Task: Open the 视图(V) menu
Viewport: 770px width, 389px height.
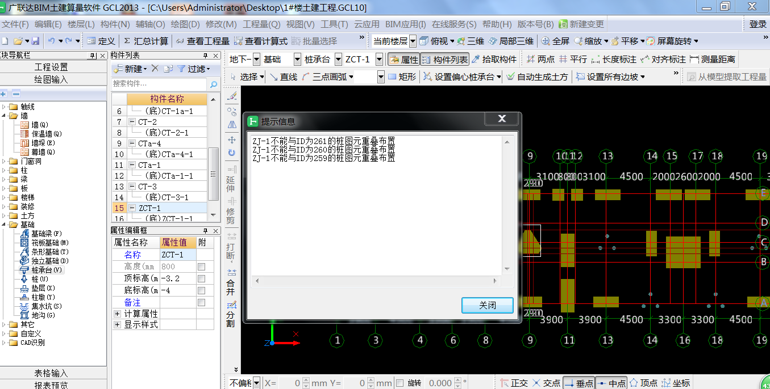Action: click(x=300, y=24)
